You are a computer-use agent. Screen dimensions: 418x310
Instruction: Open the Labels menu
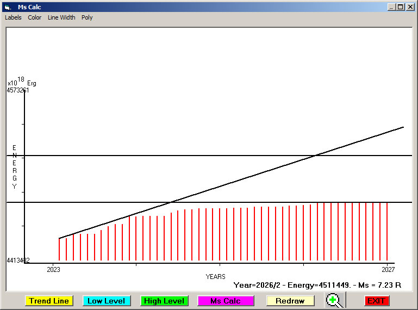click(x=13, y=17)
